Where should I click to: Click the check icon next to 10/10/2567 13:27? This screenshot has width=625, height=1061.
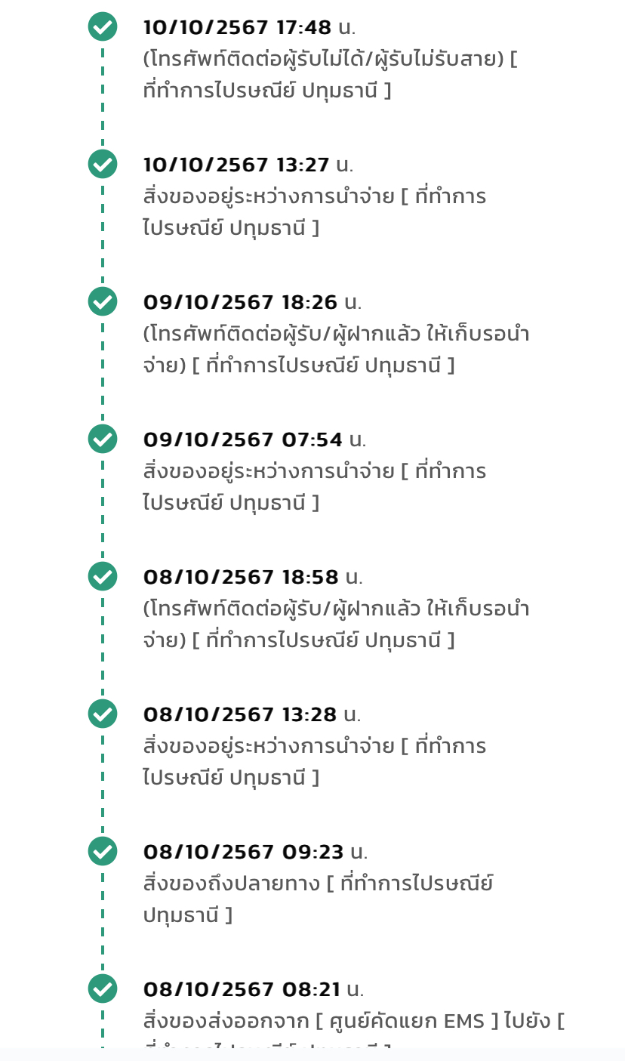coord(103,165)
